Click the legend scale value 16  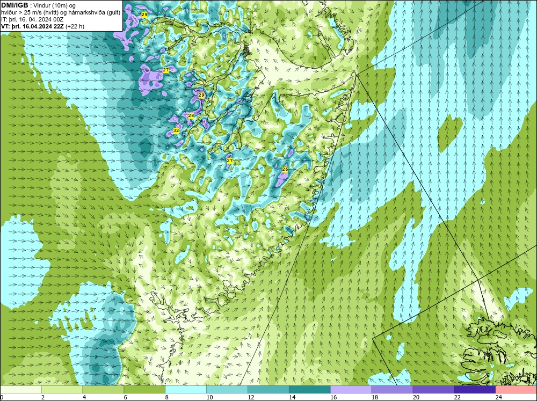333,397
